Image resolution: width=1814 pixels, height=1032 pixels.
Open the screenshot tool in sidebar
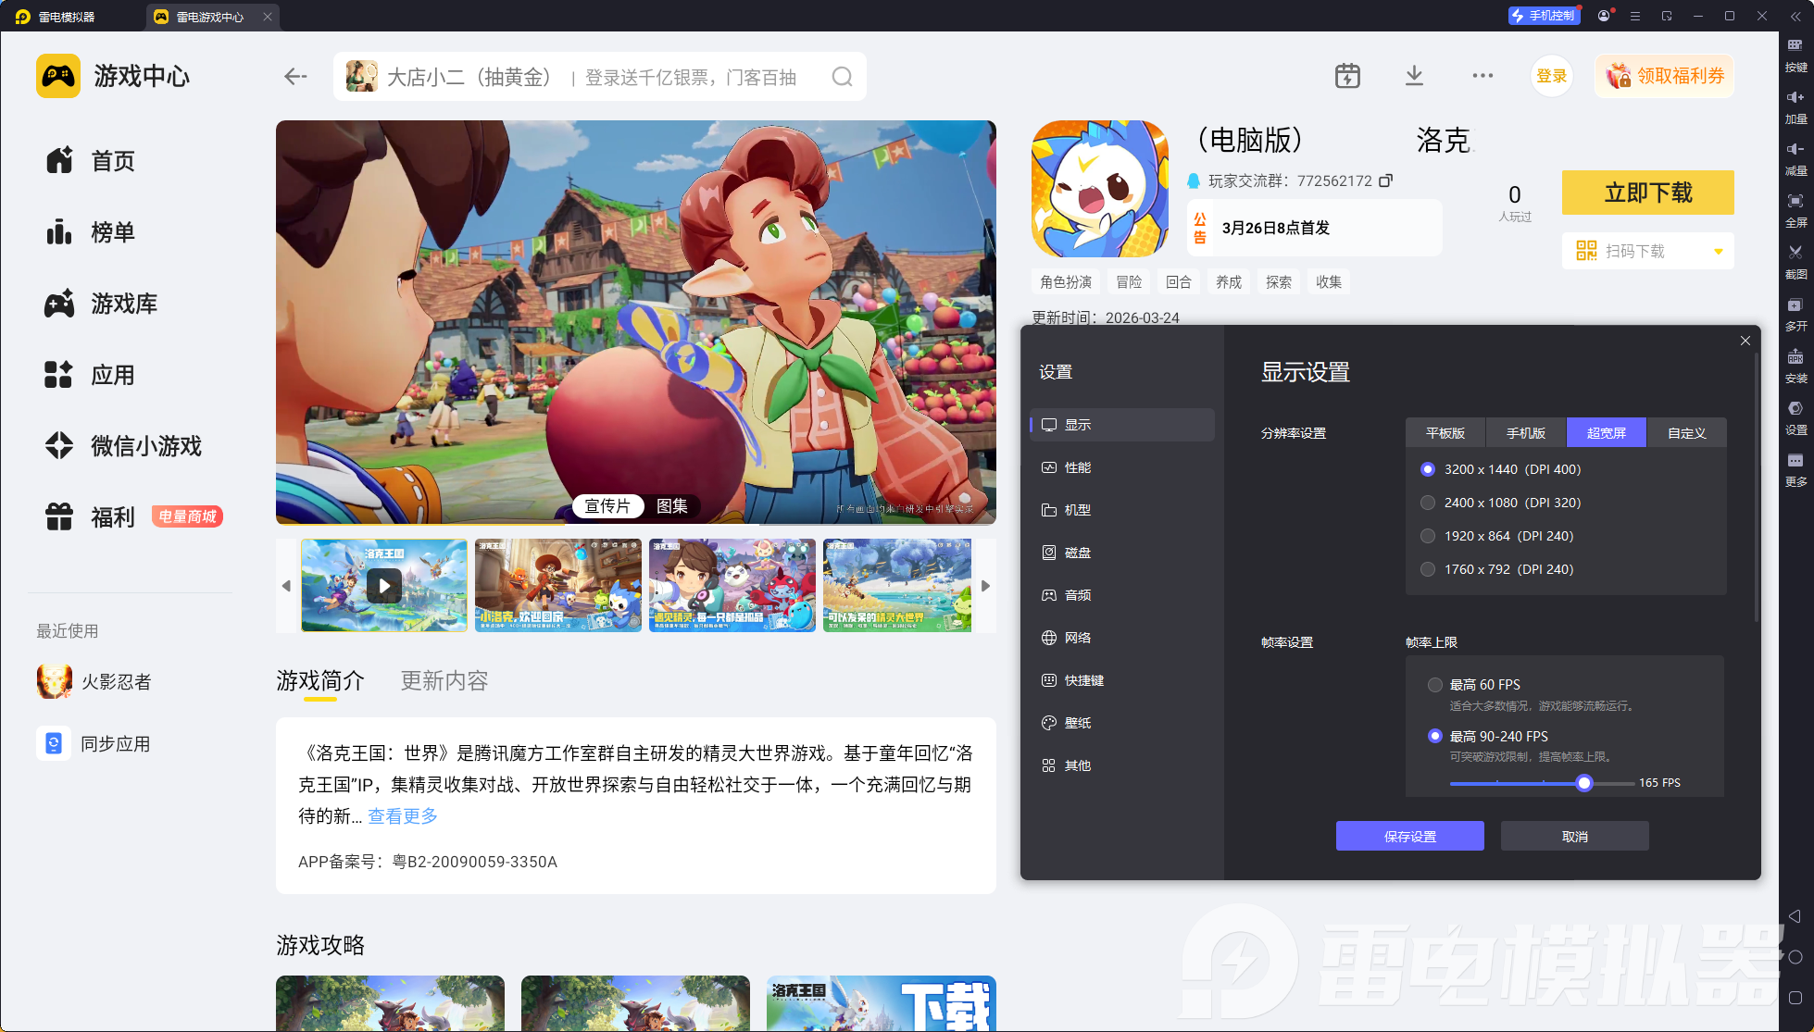pyautogui.click(x=1795, y=261)
